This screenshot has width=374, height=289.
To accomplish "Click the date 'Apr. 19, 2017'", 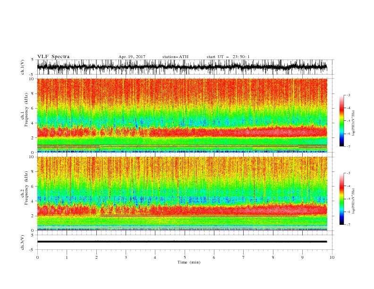I will [x=132, y=57].
